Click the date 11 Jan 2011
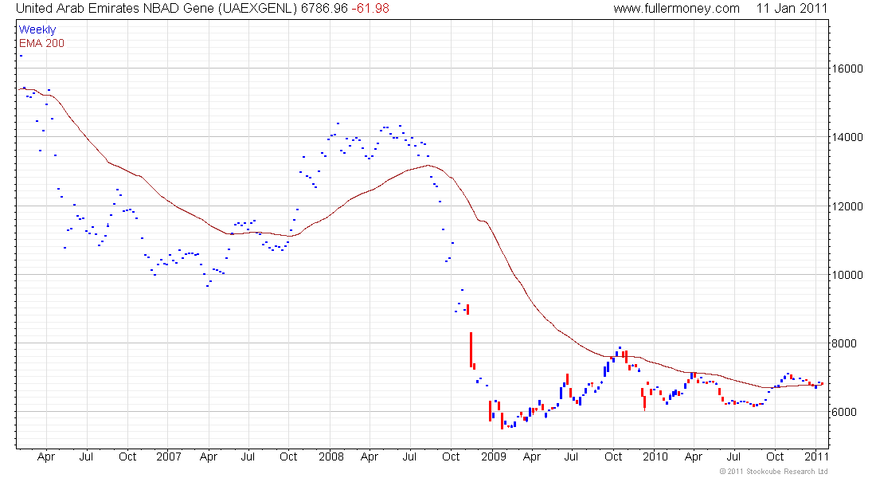The width and height of the screenshot is (876, 478). [792, 9]
